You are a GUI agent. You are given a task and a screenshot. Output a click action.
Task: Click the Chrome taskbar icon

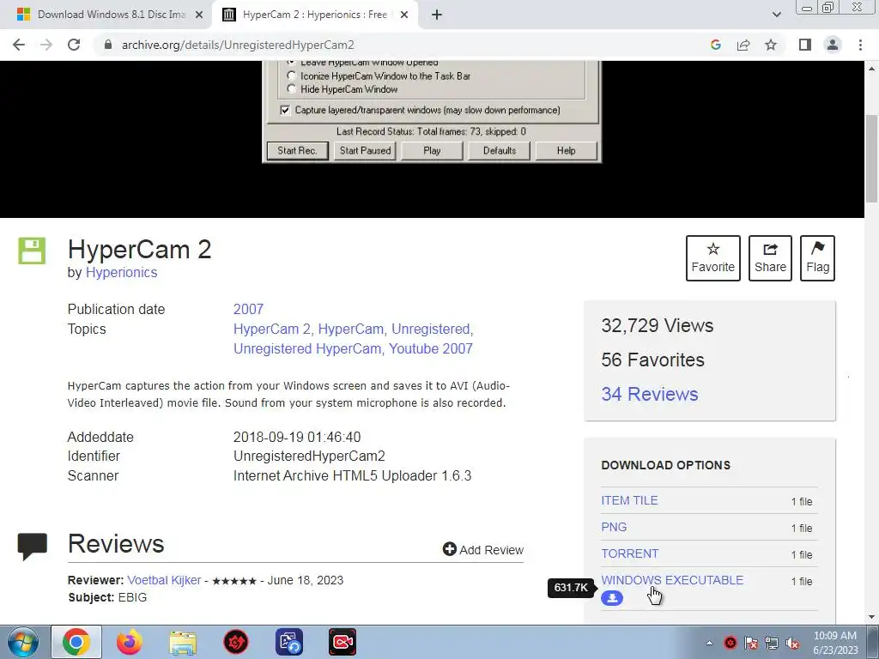(76, 642)
